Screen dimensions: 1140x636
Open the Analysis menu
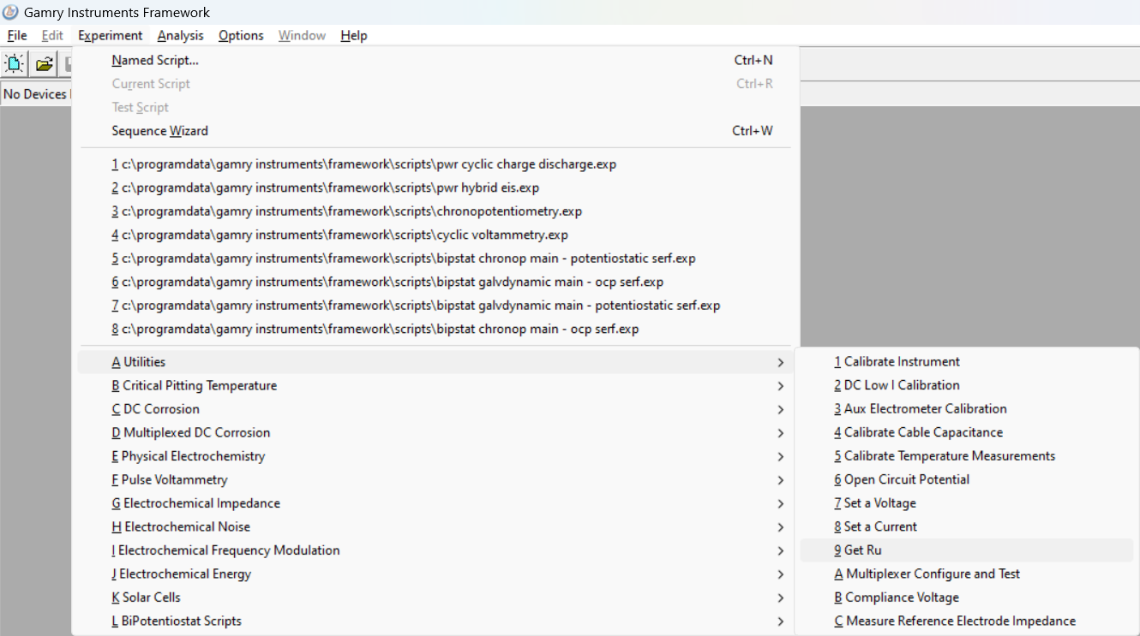(x=181, y=35)
